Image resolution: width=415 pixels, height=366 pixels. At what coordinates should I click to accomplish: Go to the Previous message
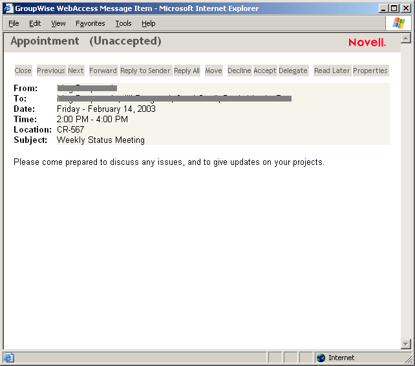(x=51, y=70)
